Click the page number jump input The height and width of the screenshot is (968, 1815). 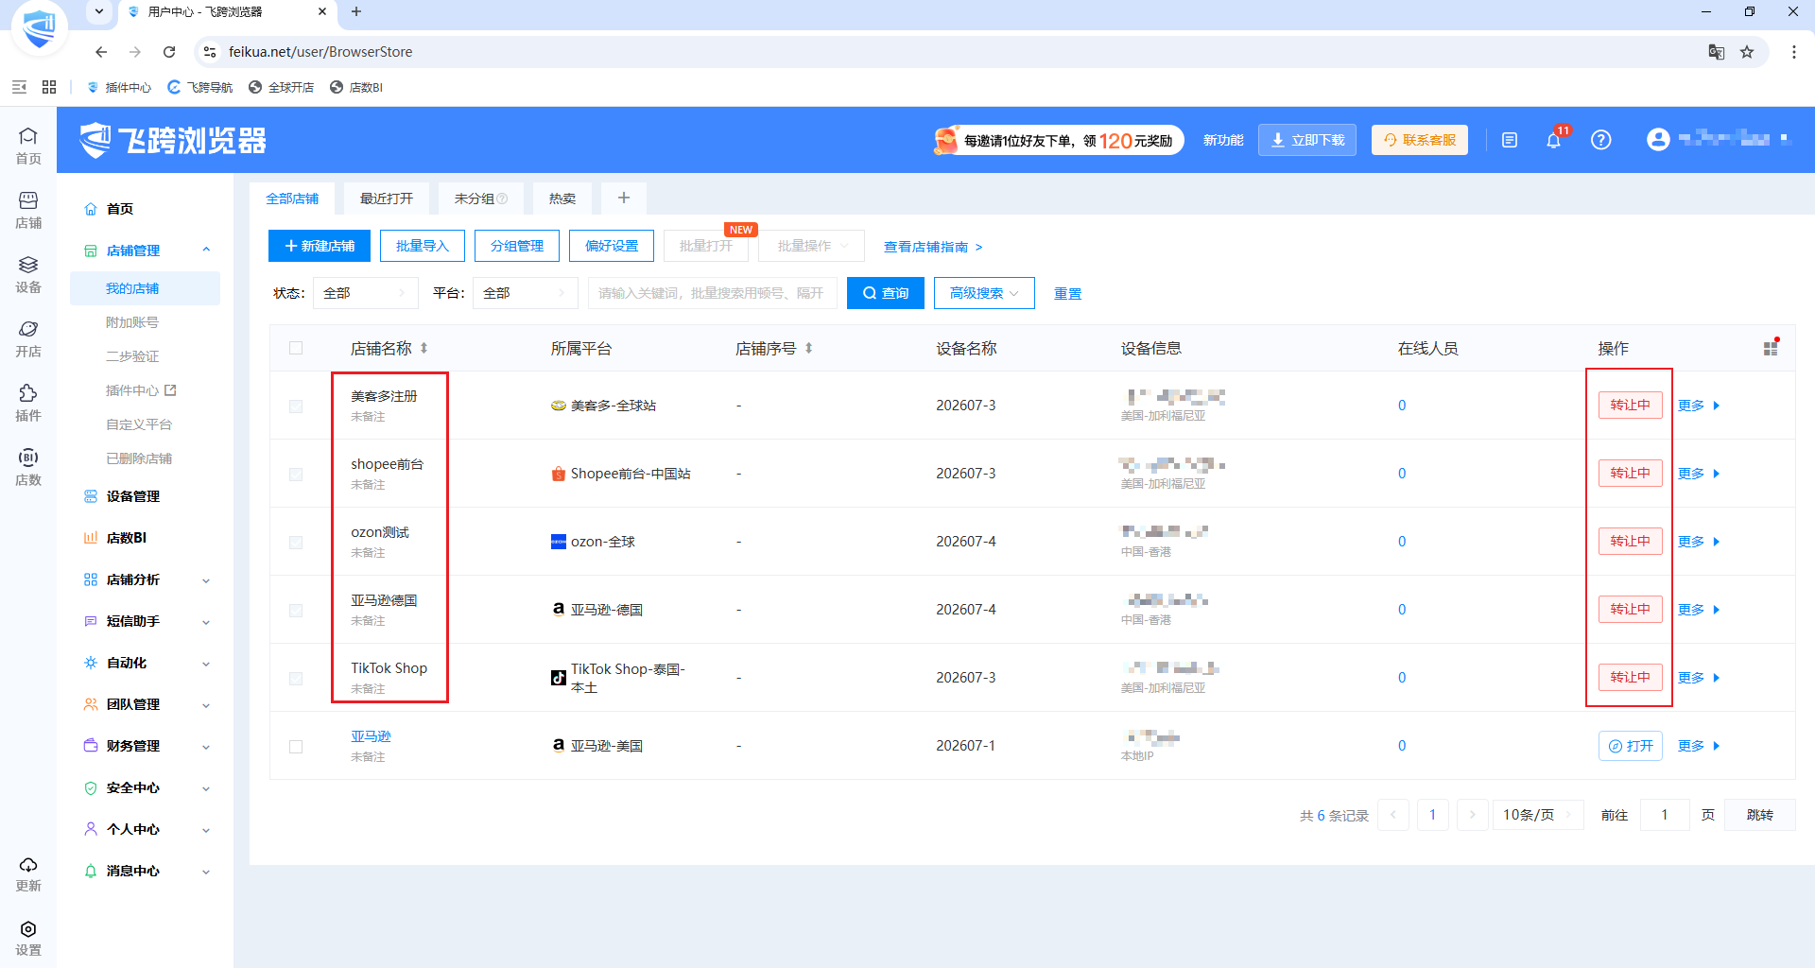point(1665,815)
